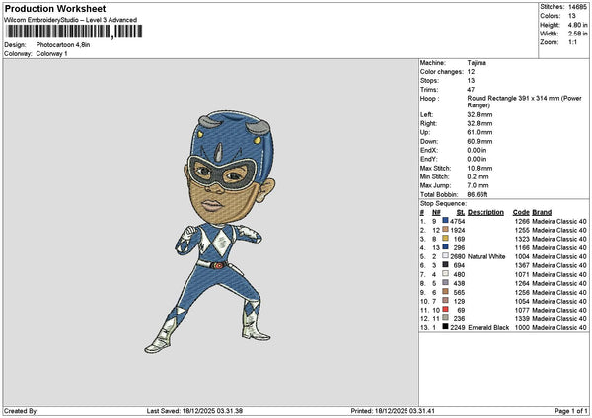Click the Up value 61.0 mm
The image size is (592, 418).
pos(480,132)
